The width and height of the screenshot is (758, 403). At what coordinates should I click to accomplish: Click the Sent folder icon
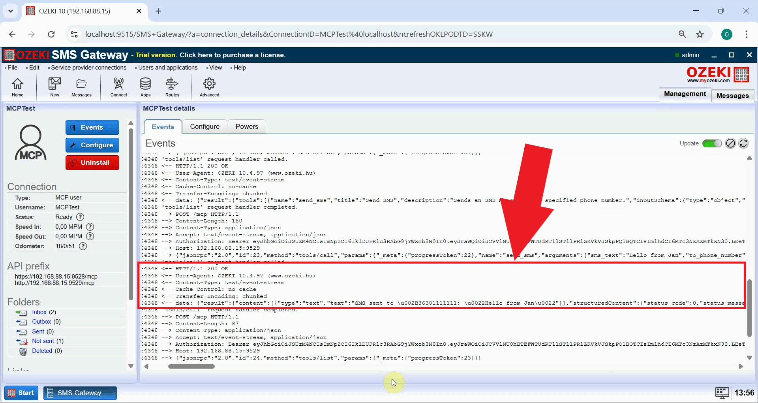[21, 332]
